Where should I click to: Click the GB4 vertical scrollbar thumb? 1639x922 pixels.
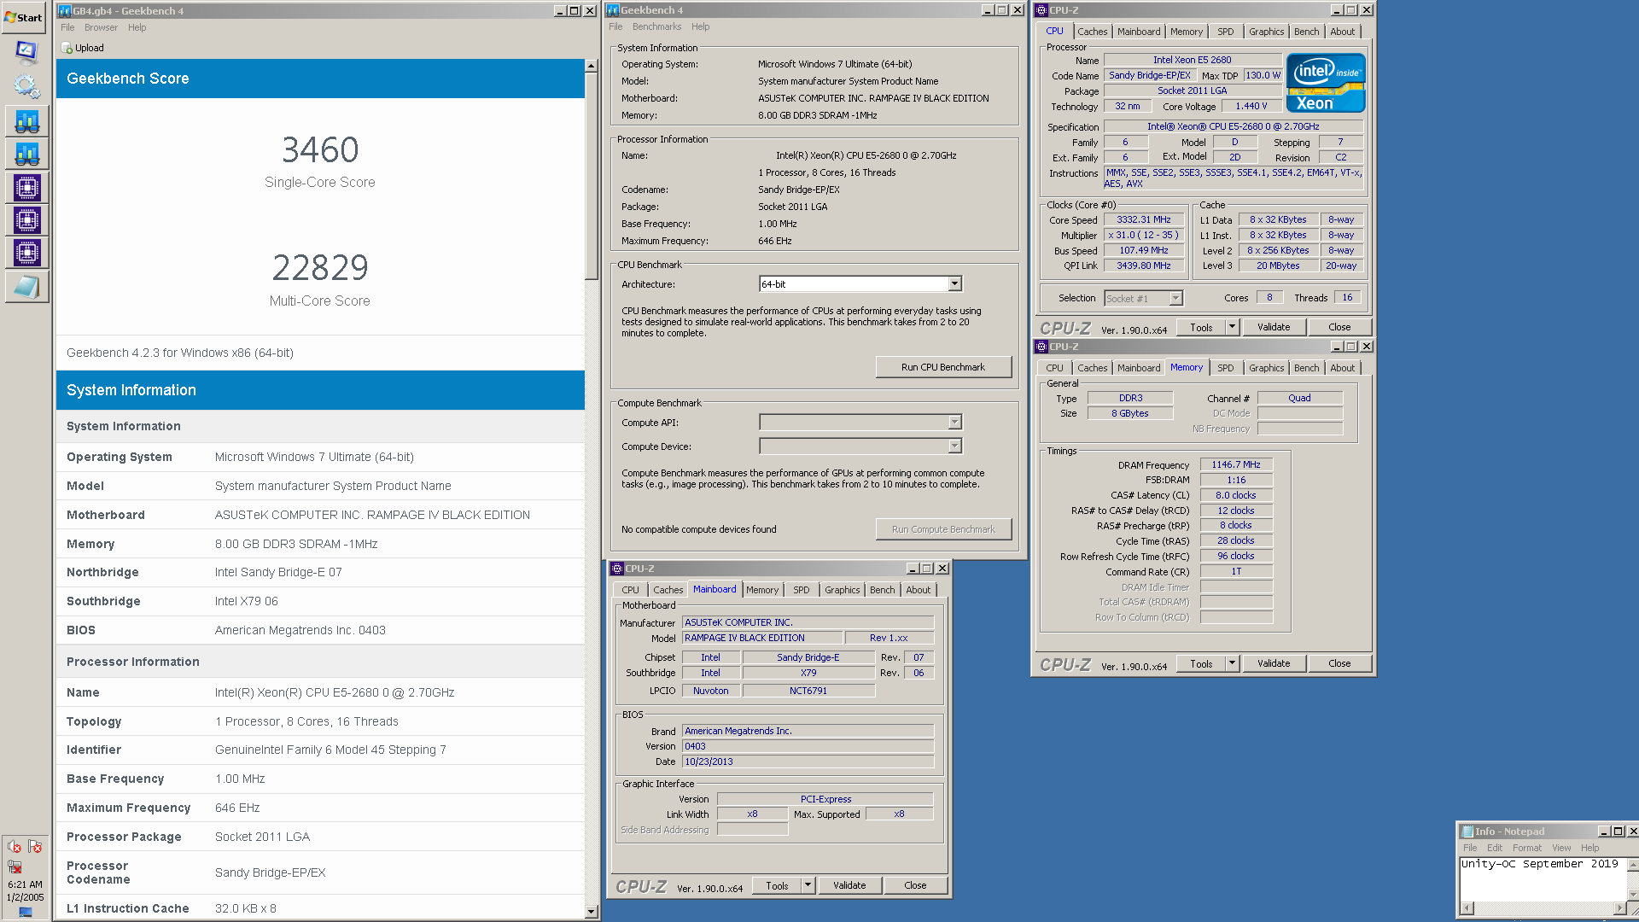pos(591,176)
